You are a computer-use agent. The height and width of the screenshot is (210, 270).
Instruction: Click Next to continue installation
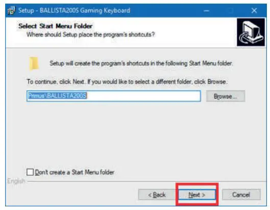click(197, 195)
